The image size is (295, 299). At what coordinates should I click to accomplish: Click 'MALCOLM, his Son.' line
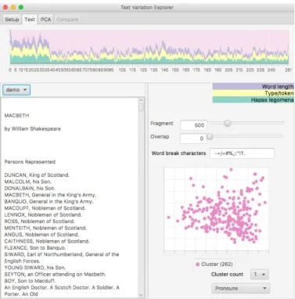[27, 182]
